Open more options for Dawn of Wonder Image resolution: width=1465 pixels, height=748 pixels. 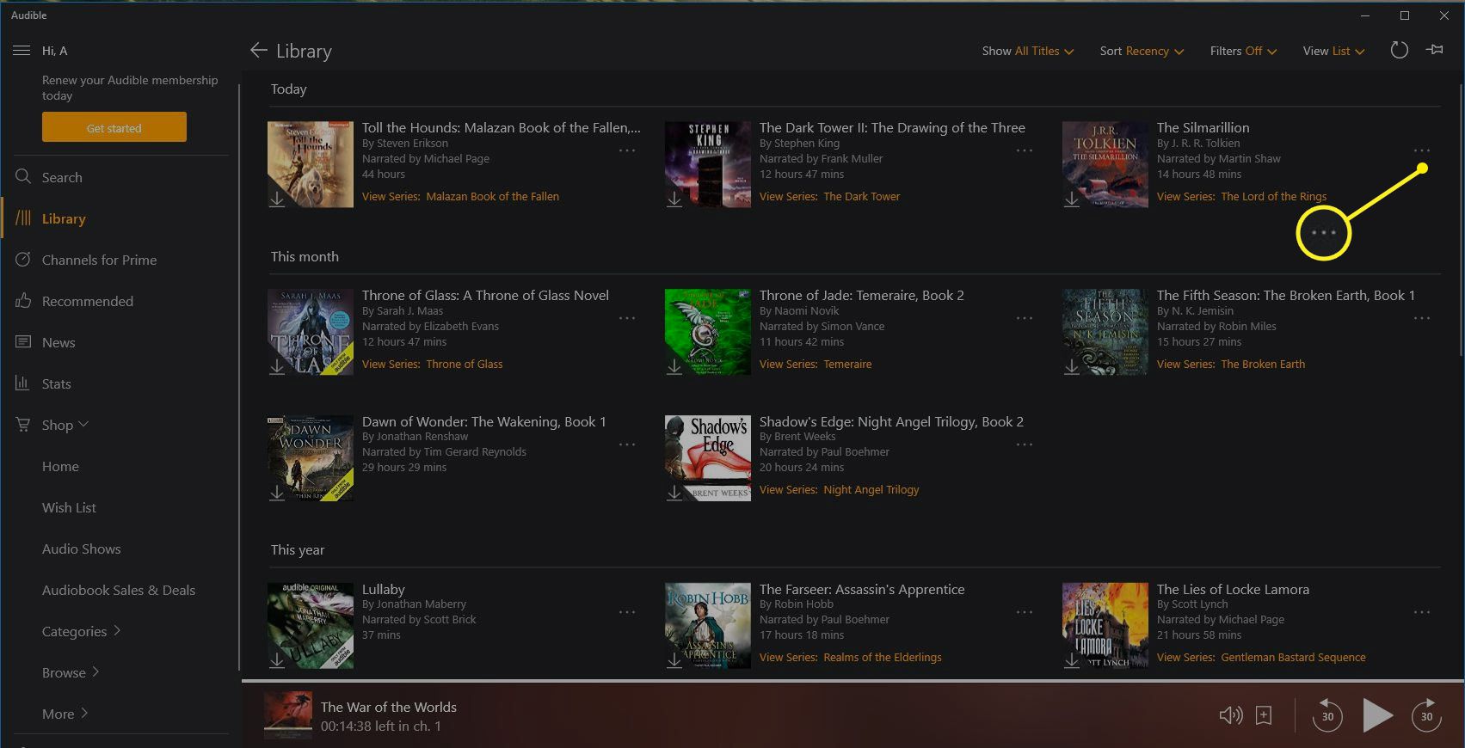[x=627, y=445]
